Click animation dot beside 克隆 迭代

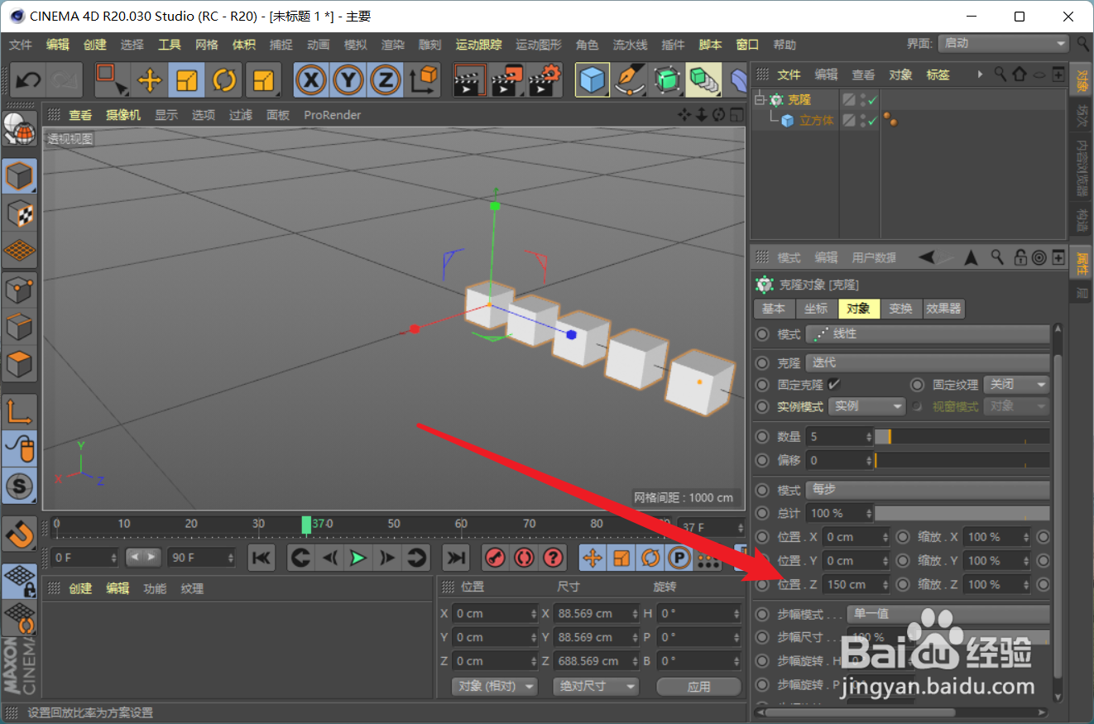pyautogui.click(x=762, y=362)
